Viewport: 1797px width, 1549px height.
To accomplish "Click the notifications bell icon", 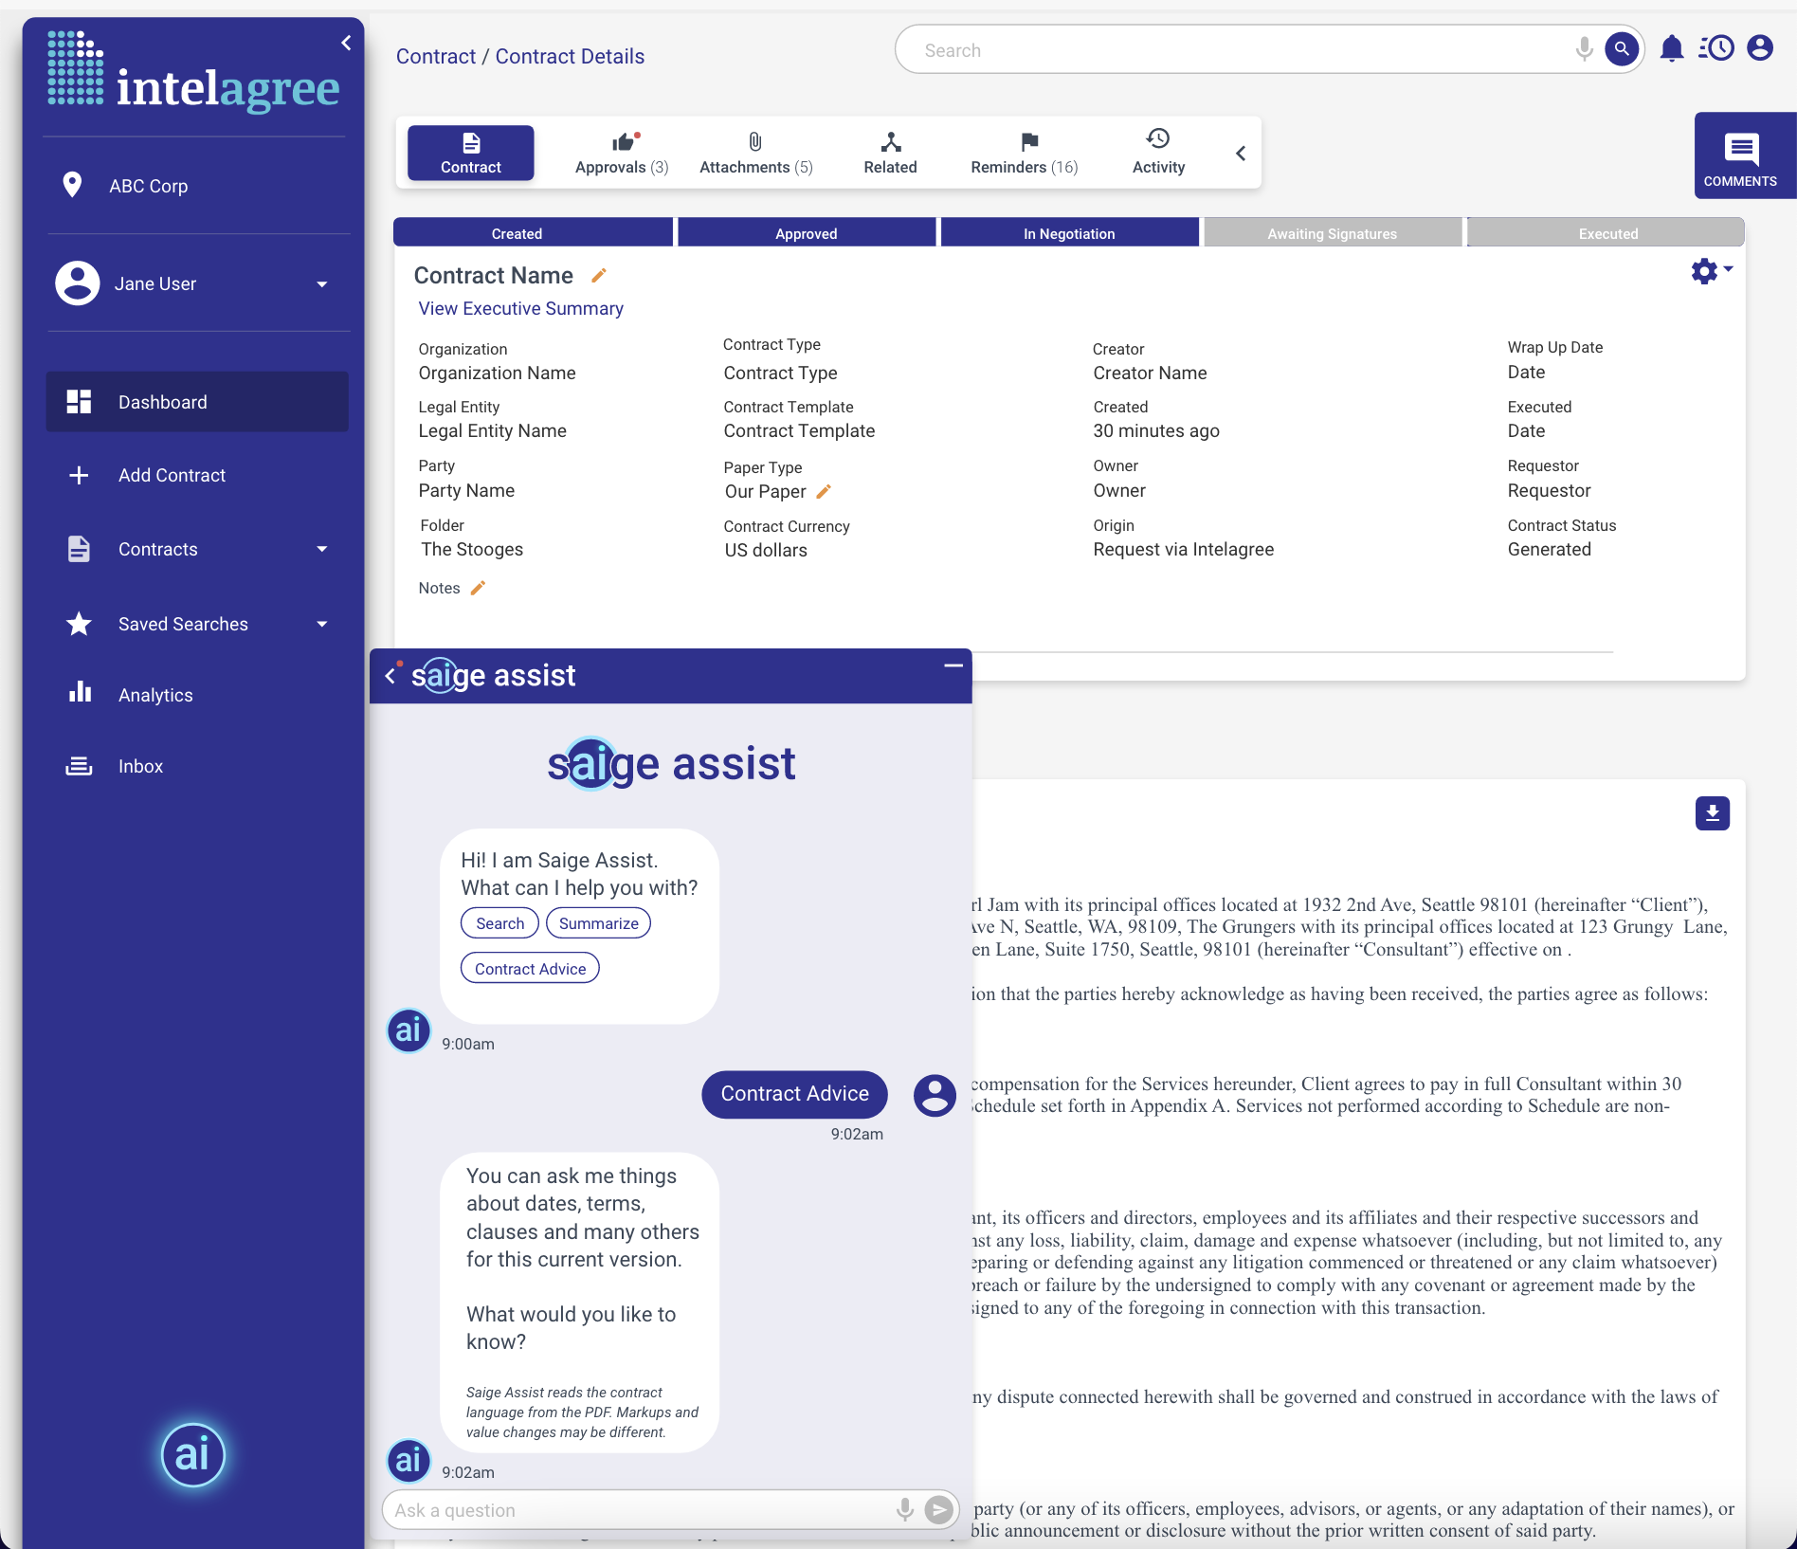I will pos(1672,48).
